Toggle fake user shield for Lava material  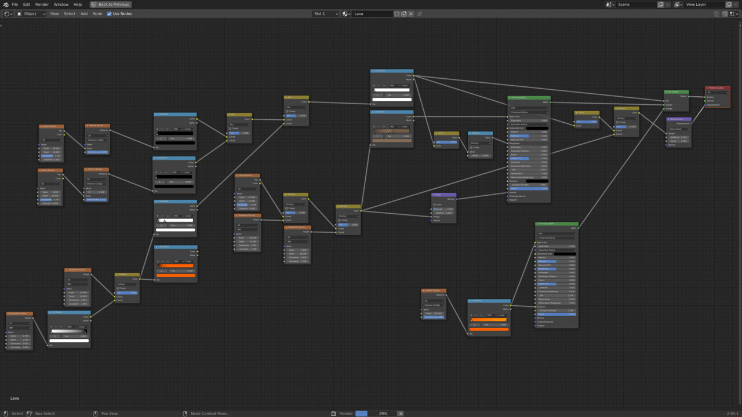click(x=397, y=14)
